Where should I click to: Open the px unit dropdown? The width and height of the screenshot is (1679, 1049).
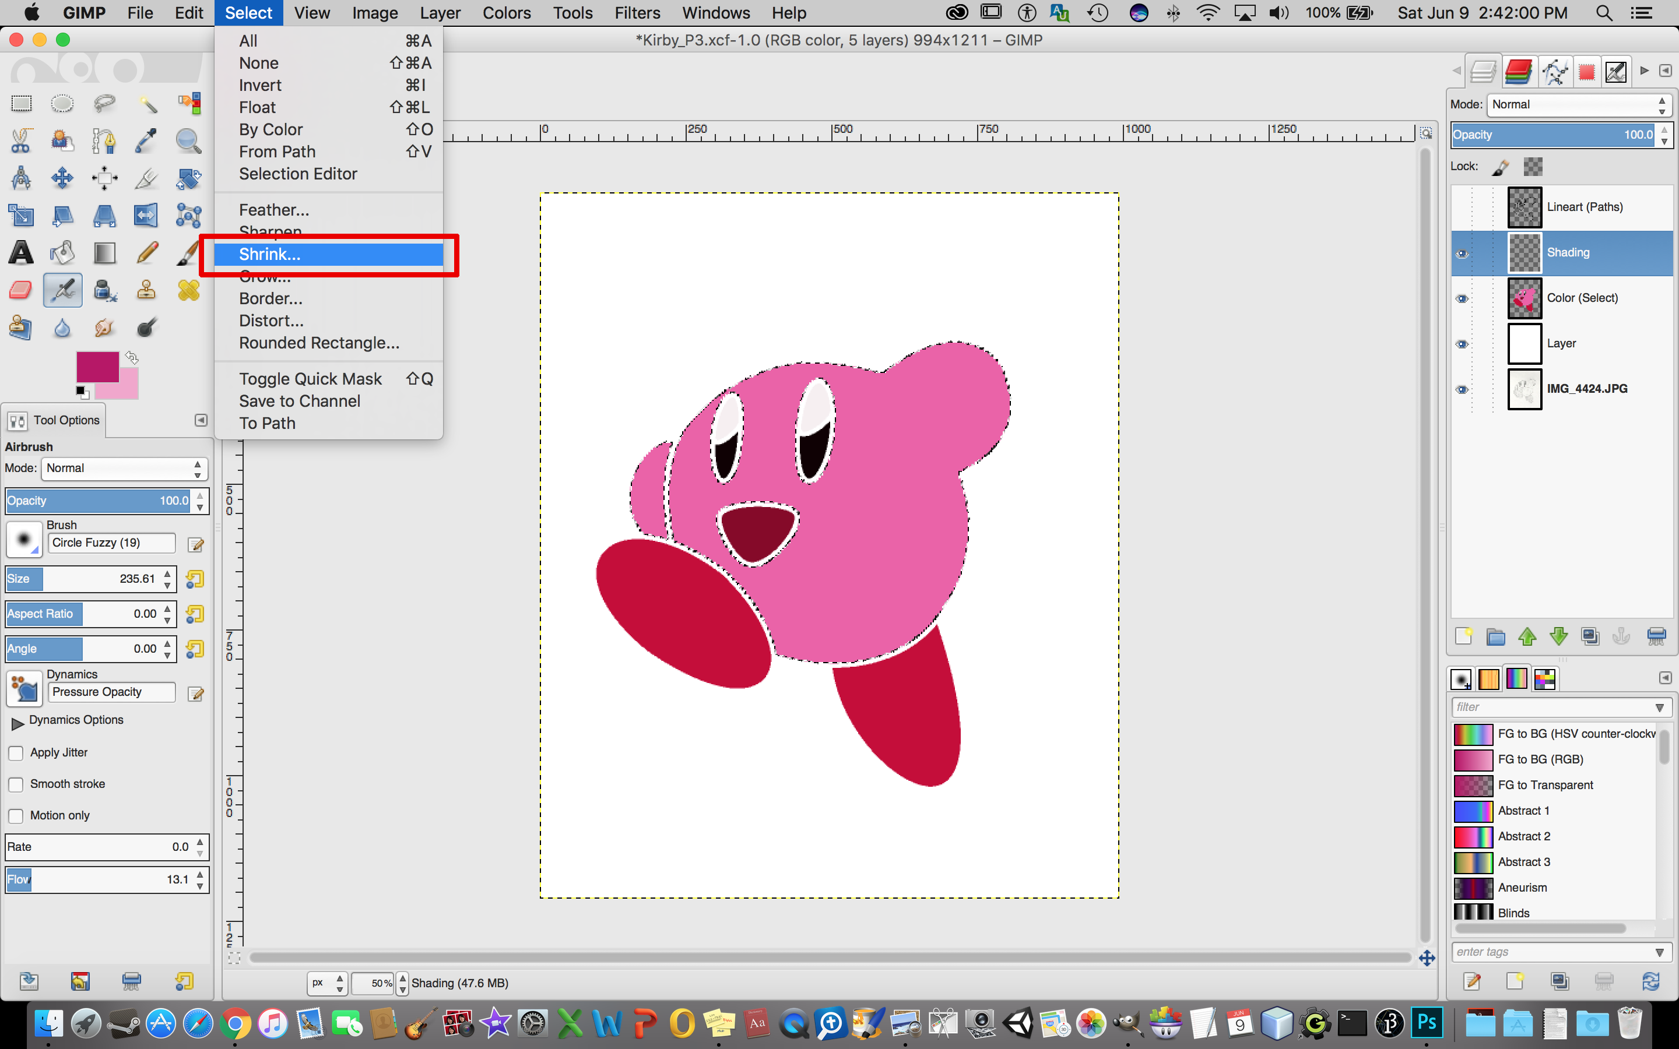(328, 983)
